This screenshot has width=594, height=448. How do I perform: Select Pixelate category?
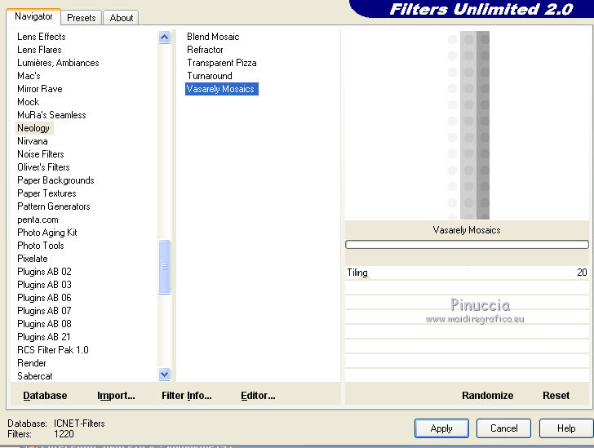pos(33,259)
